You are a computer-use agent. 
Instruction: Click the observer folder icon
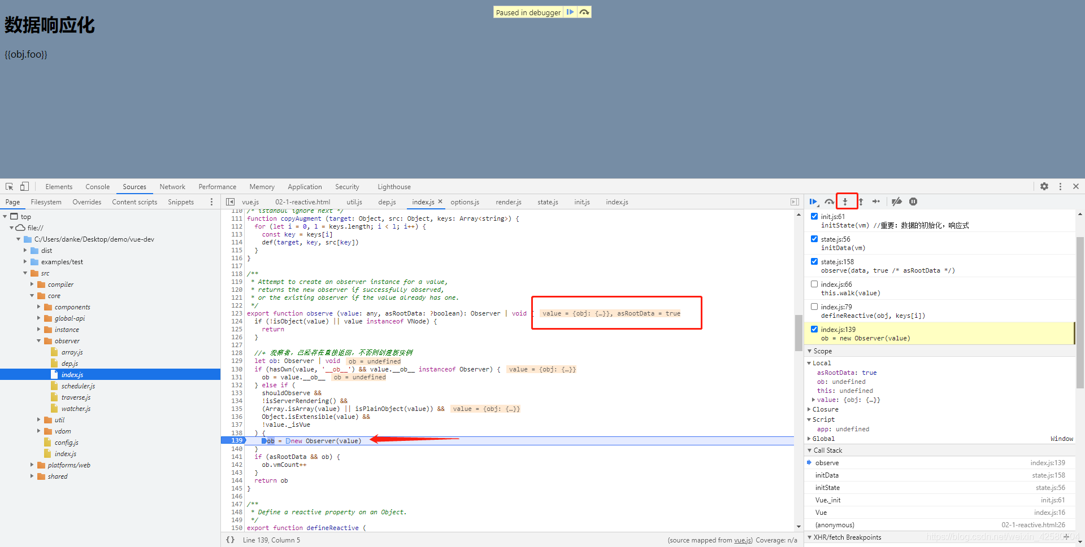coord(48,341)
